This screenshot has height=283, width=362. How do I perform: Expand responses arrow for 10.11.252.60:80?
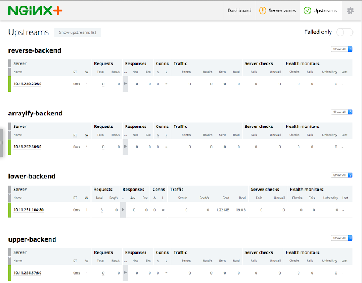[126, 147]
